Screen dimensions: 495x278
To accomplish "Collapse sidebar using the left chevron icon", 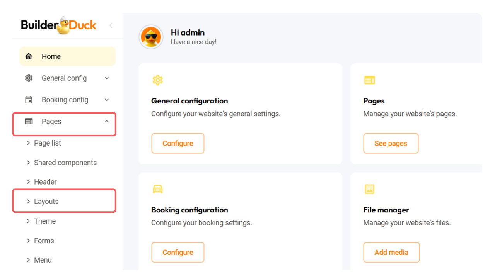I will click(111, 25).
